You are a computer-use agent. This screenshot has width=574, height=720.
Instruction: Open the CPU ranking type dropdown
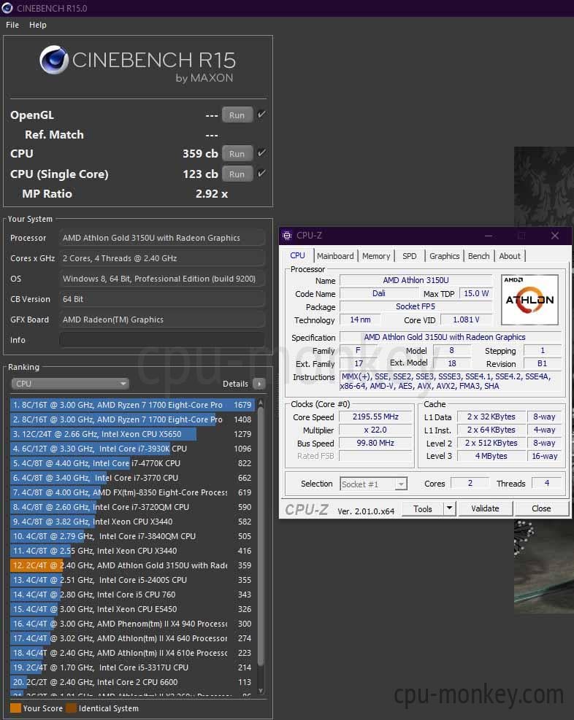[x=70, y=384]
